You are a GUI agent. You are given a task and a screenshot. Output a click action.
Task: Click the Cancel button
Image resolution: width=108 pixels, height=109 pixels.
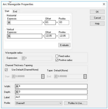97,18
